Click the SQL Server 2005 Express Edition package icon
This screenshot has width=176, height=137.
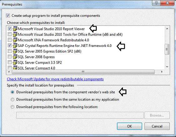(15, 51)
